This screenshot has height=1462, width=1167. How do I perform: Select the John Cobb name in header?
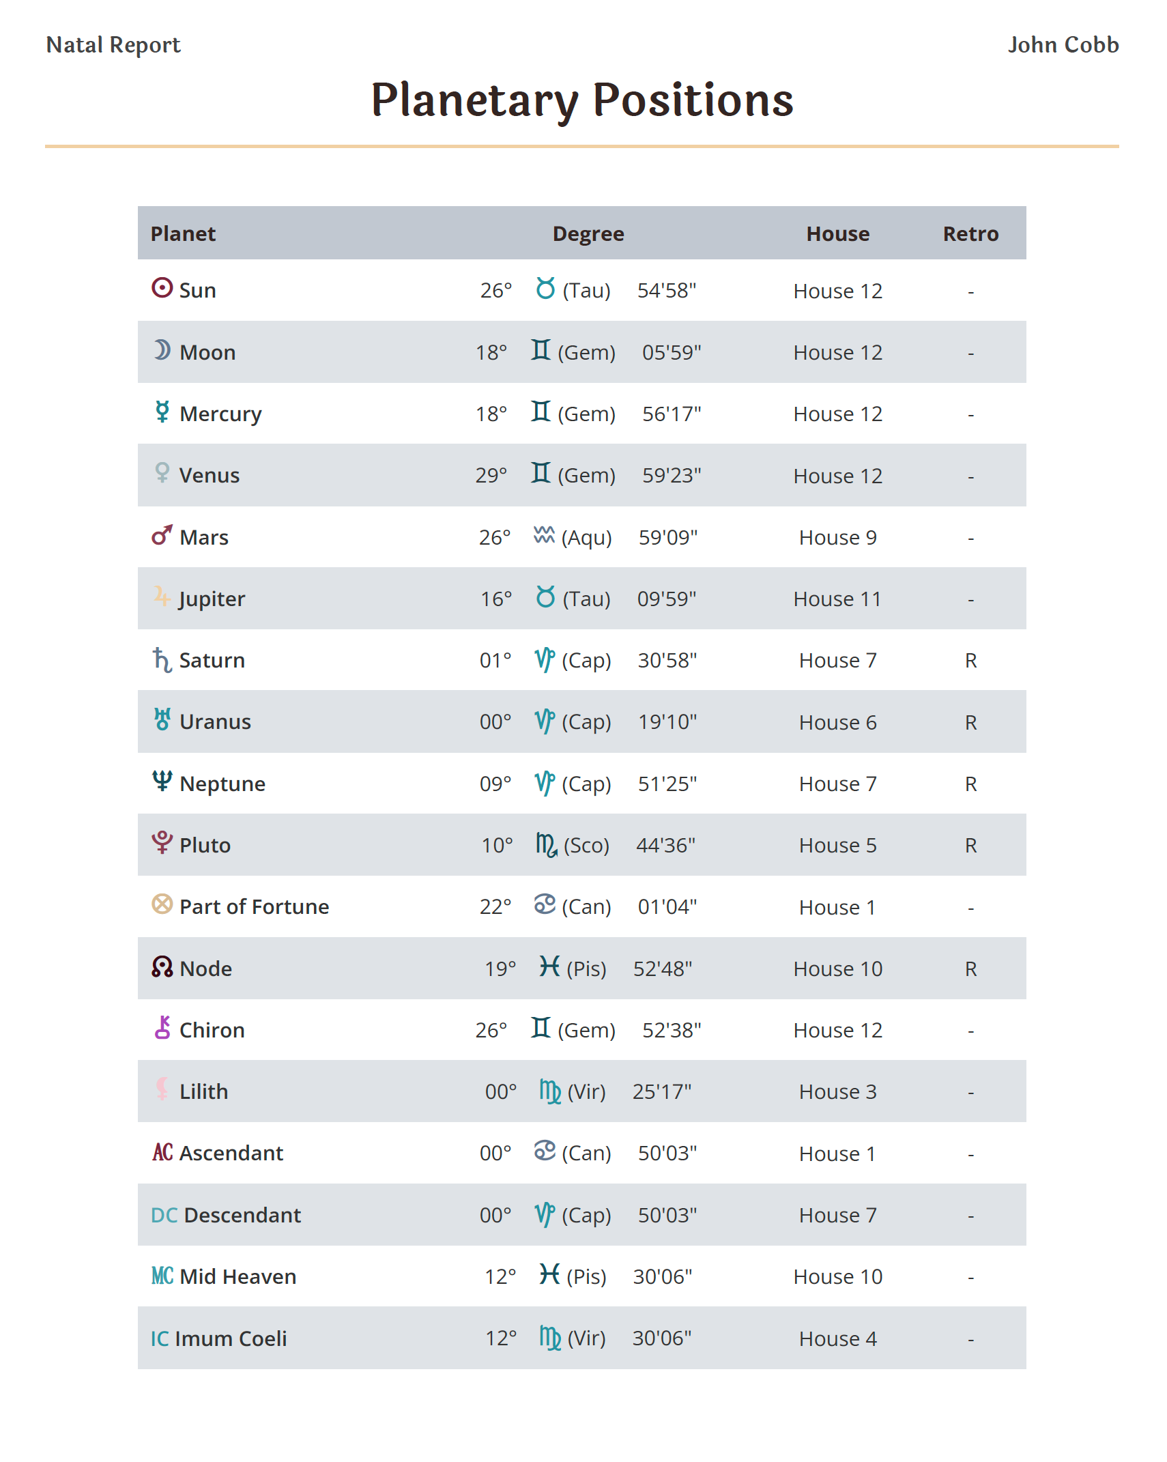1063,45
